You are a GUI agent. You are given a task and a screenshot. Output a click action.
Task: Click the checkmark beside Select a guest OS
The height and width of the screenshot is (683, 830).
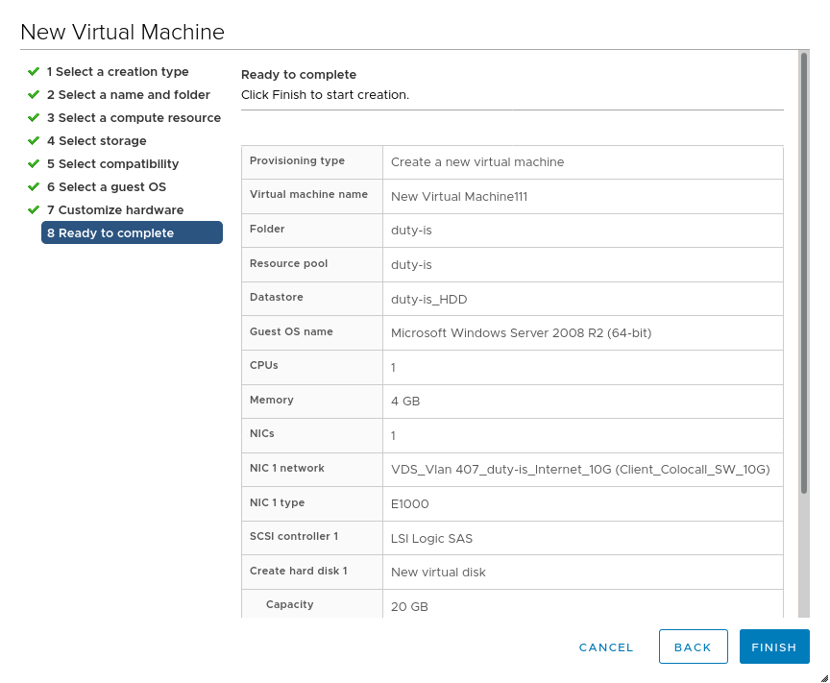click(x=34, y=187)
